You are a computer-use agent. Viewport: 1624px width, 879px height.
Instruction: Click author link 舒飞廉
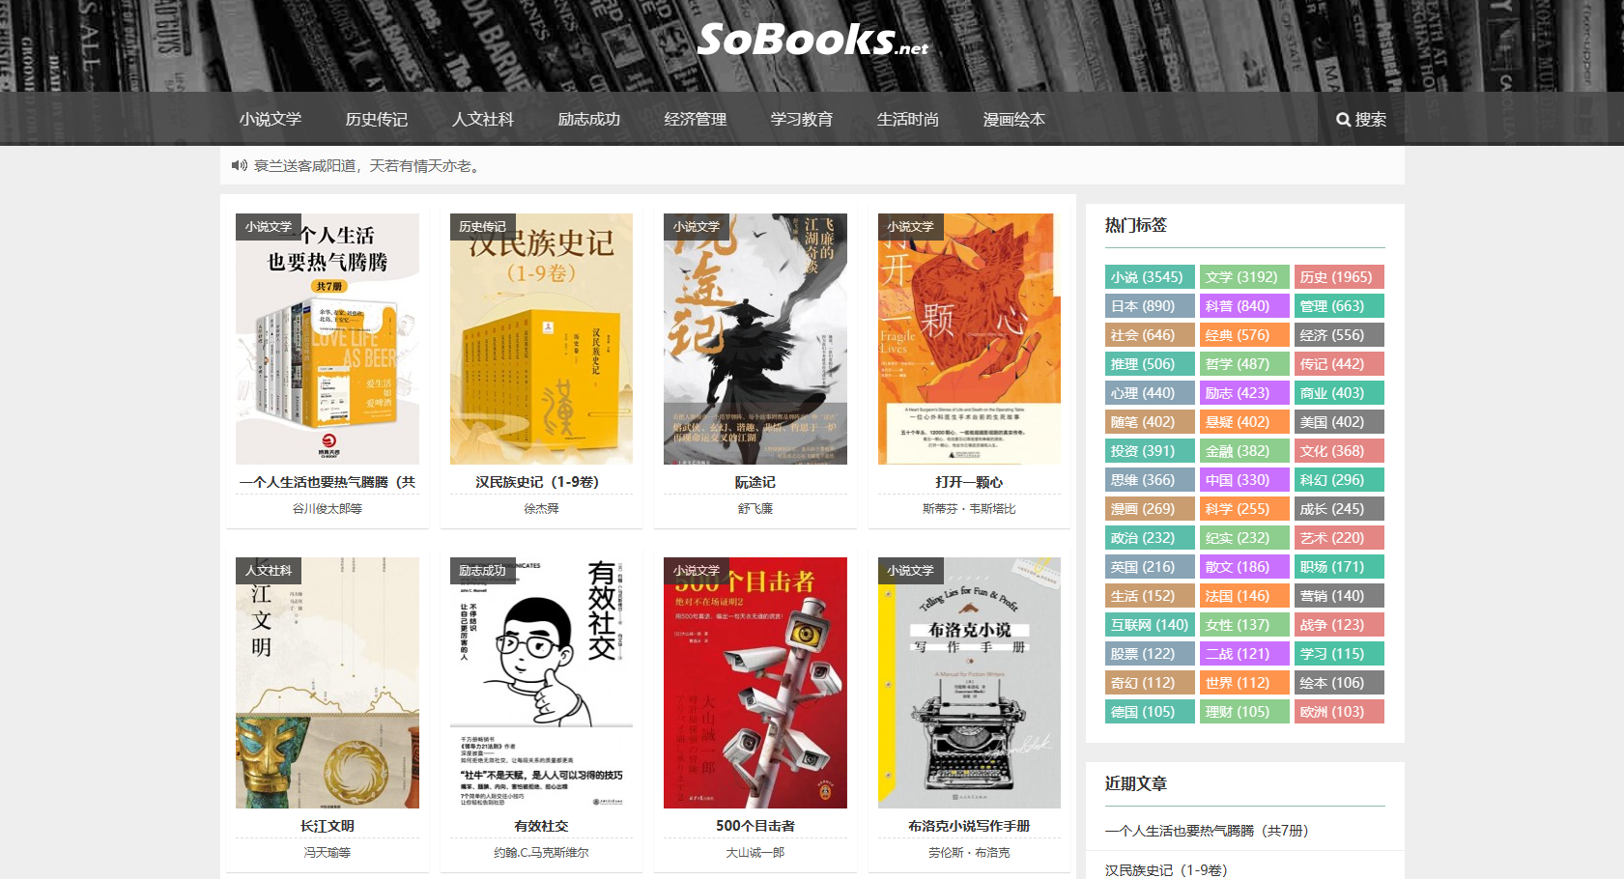coord(755,508)
